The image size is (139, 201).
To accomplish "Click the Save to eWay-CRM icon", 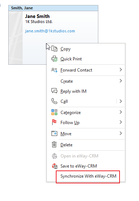I will (54, 166).
